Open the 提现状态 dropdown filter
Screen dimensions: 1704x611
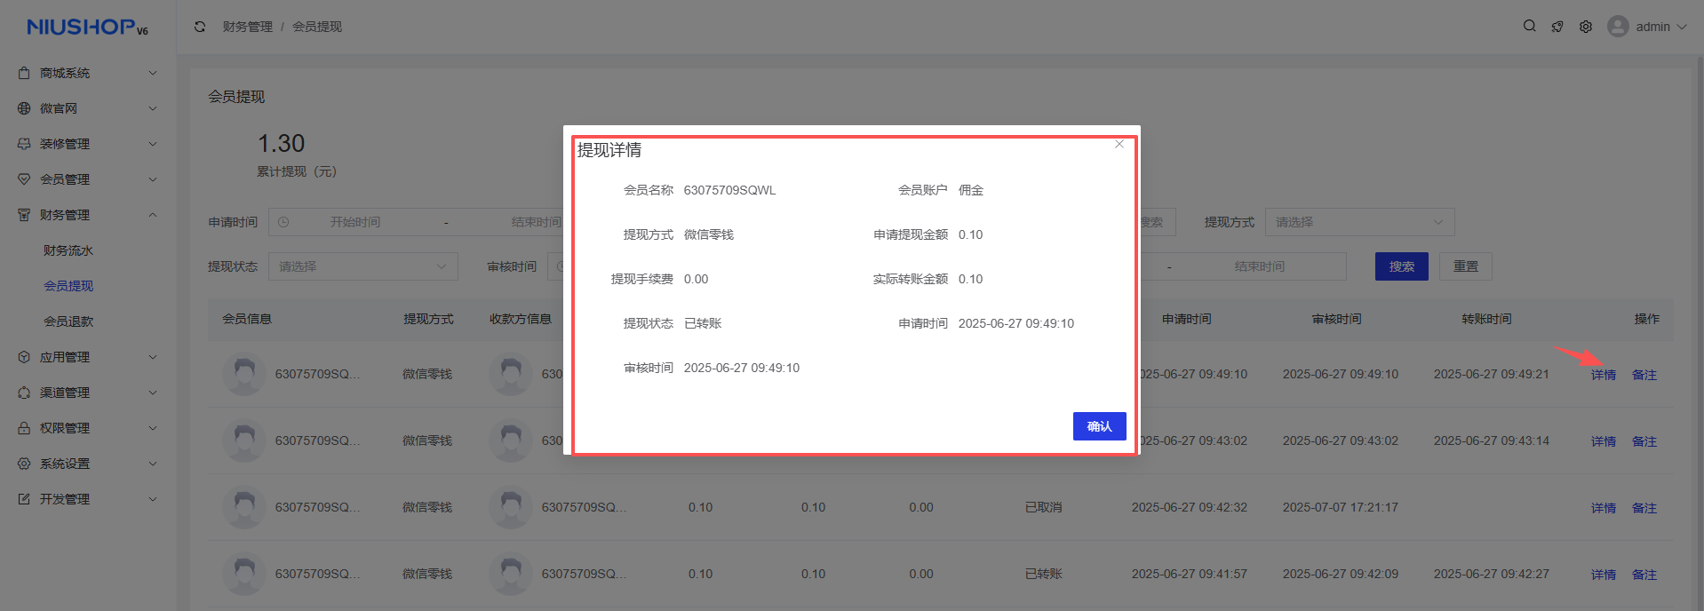[x=362, y=266]
